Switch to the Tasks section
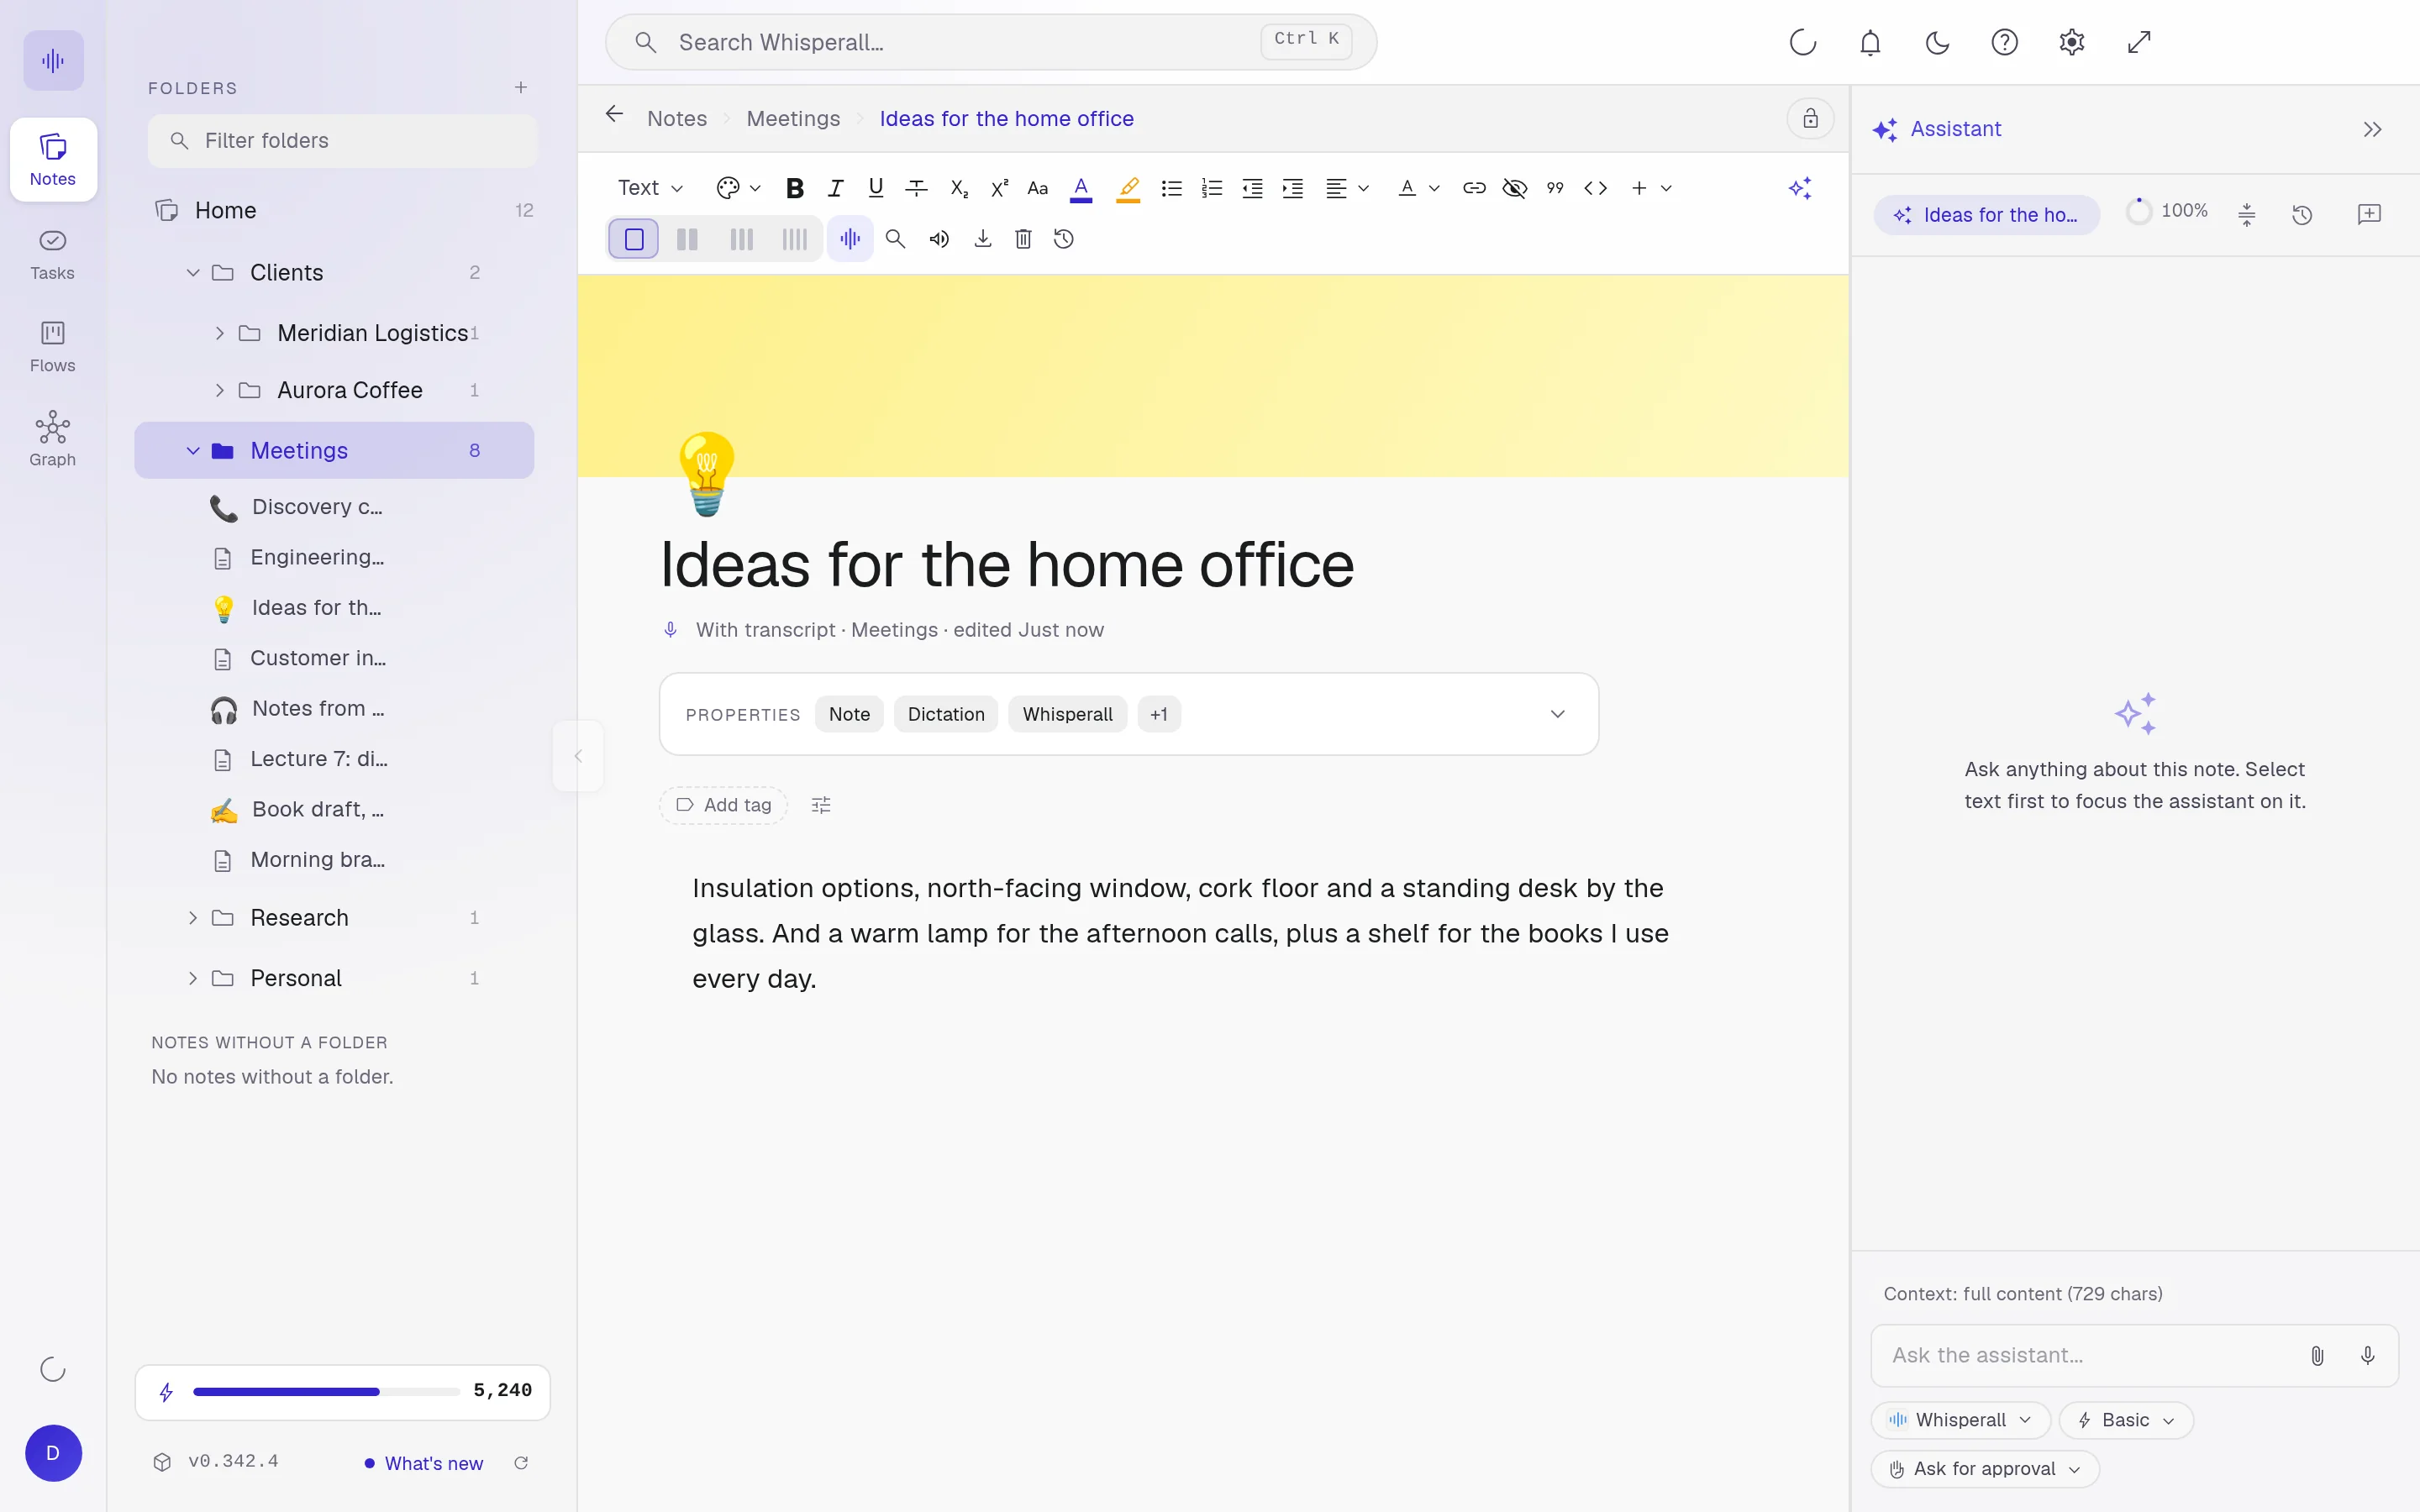The height and width of the screenshot is (1512, 2420). (53, 254)
